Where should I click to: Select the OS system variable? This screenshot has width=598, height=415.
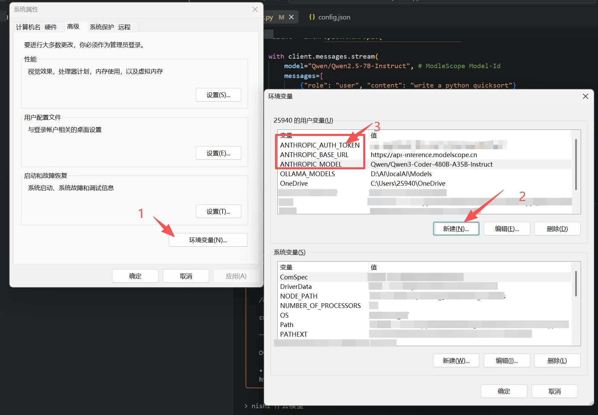pyautogui.click(x=424, y=315)
